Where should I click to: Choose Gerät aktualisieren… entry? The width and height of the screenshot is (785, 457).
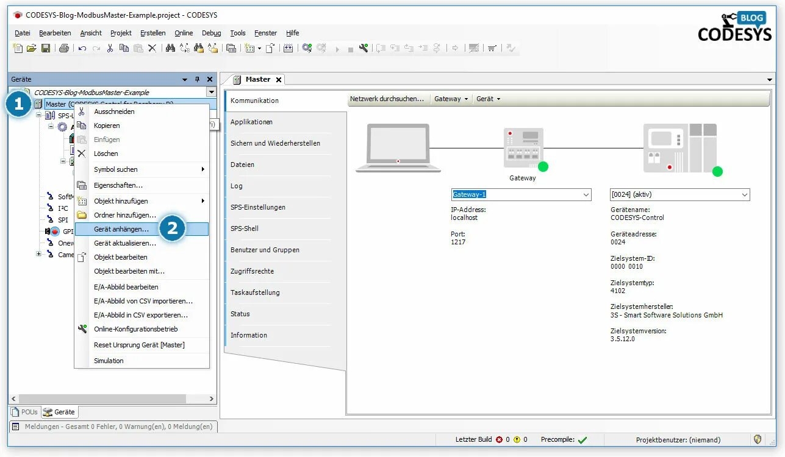click(x=142, y=243)
